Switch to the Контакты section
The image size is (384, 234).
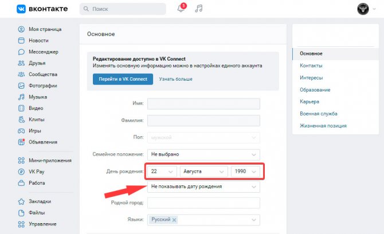pos(311,66)
